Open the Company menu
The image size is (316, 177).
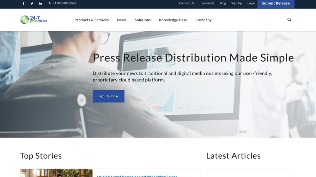(203, 20)
